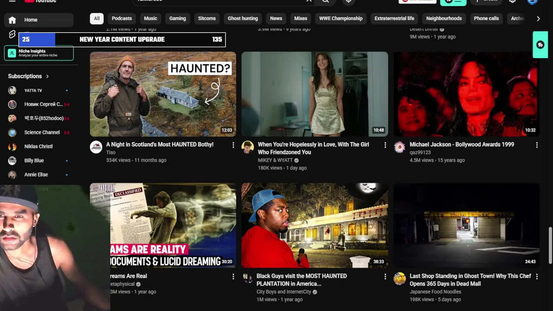Click the Billy Blue channel avatar
This screenshot has width=553, height=311.
12,161
